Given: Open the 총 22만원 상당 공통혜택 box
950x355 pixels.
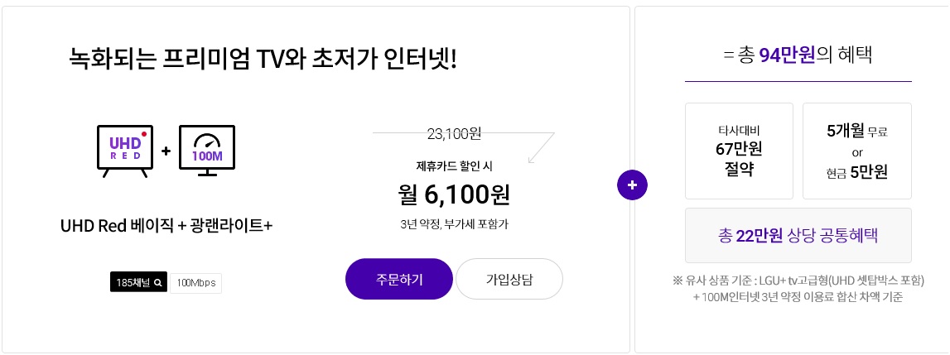Looking at the screenshot, I should click(798, 236).
